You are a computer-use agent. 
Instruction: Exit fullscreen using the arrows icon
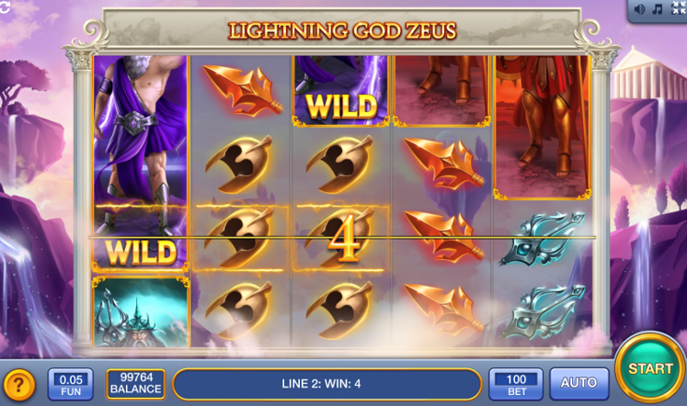[679, 8]
